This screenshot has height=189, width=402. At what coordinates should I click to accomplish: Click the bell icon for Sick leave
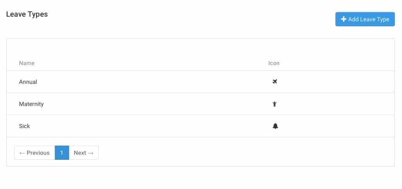pos(275,126)
